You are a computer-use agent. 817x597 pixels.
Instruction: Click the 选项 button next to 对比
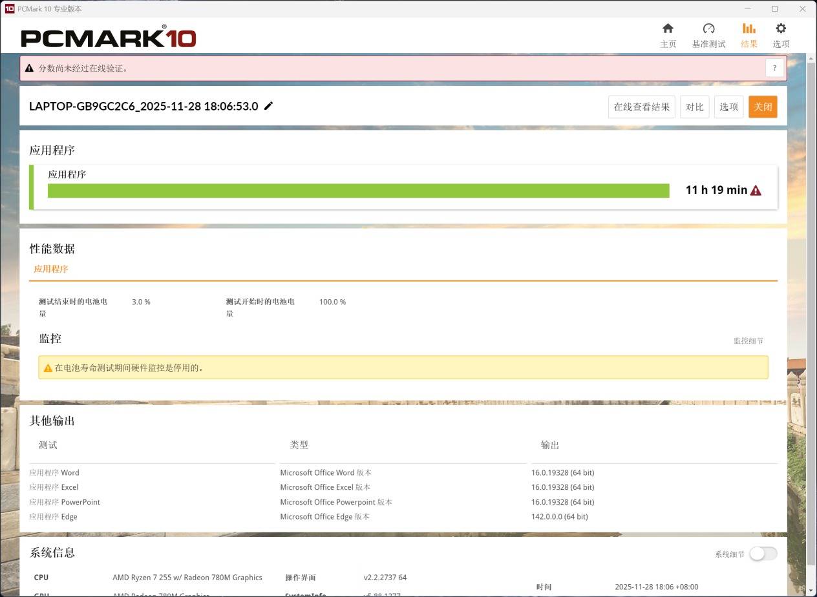click(728, 107)
